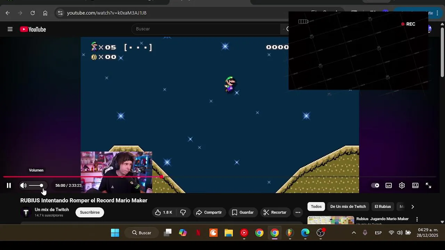View site information icon in address bar
The height and width of the screenshot is (250, 445).
(x=60, y=13)
